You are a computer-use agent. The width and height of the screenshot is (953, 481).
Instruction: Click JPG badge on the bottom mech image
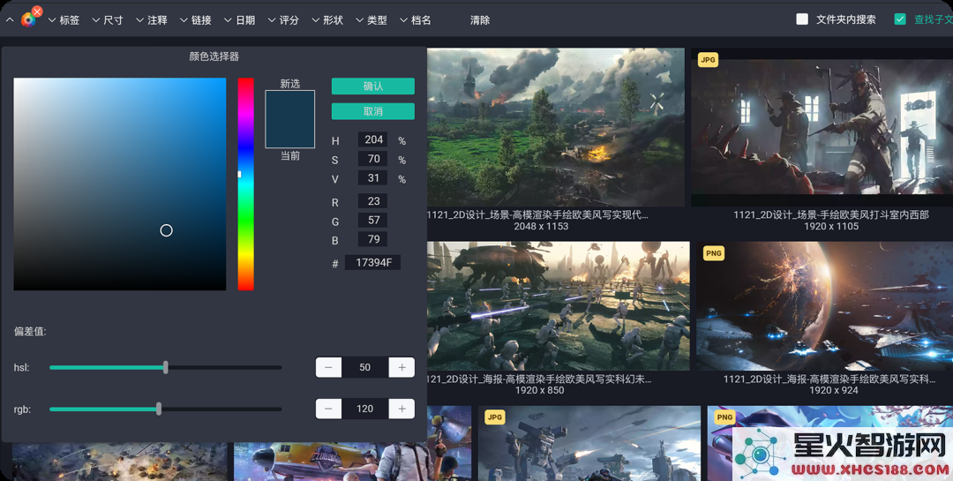(x=495, y=417)
